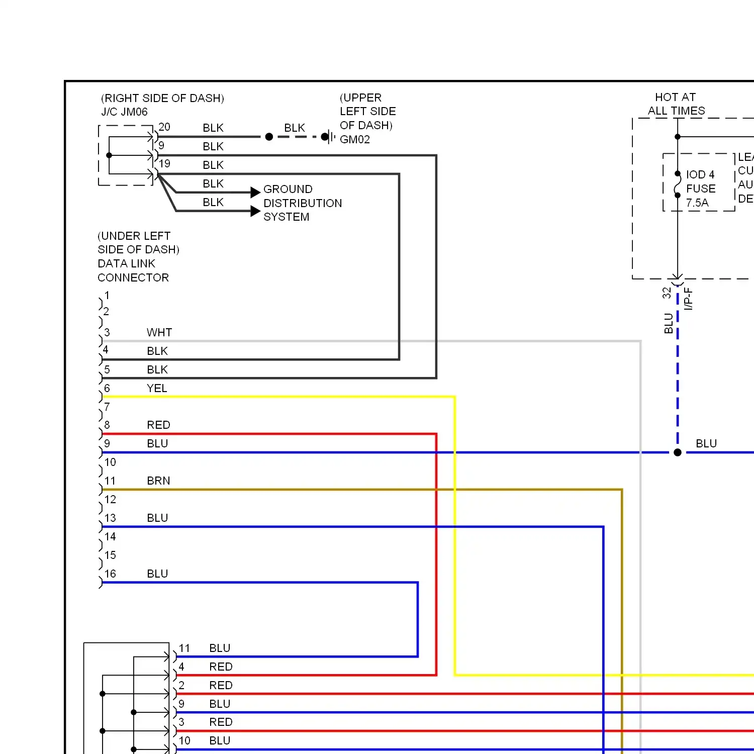Click the ground symbol next to GM02
Screen dimensions: 754x754
click(x=329, y=137)
